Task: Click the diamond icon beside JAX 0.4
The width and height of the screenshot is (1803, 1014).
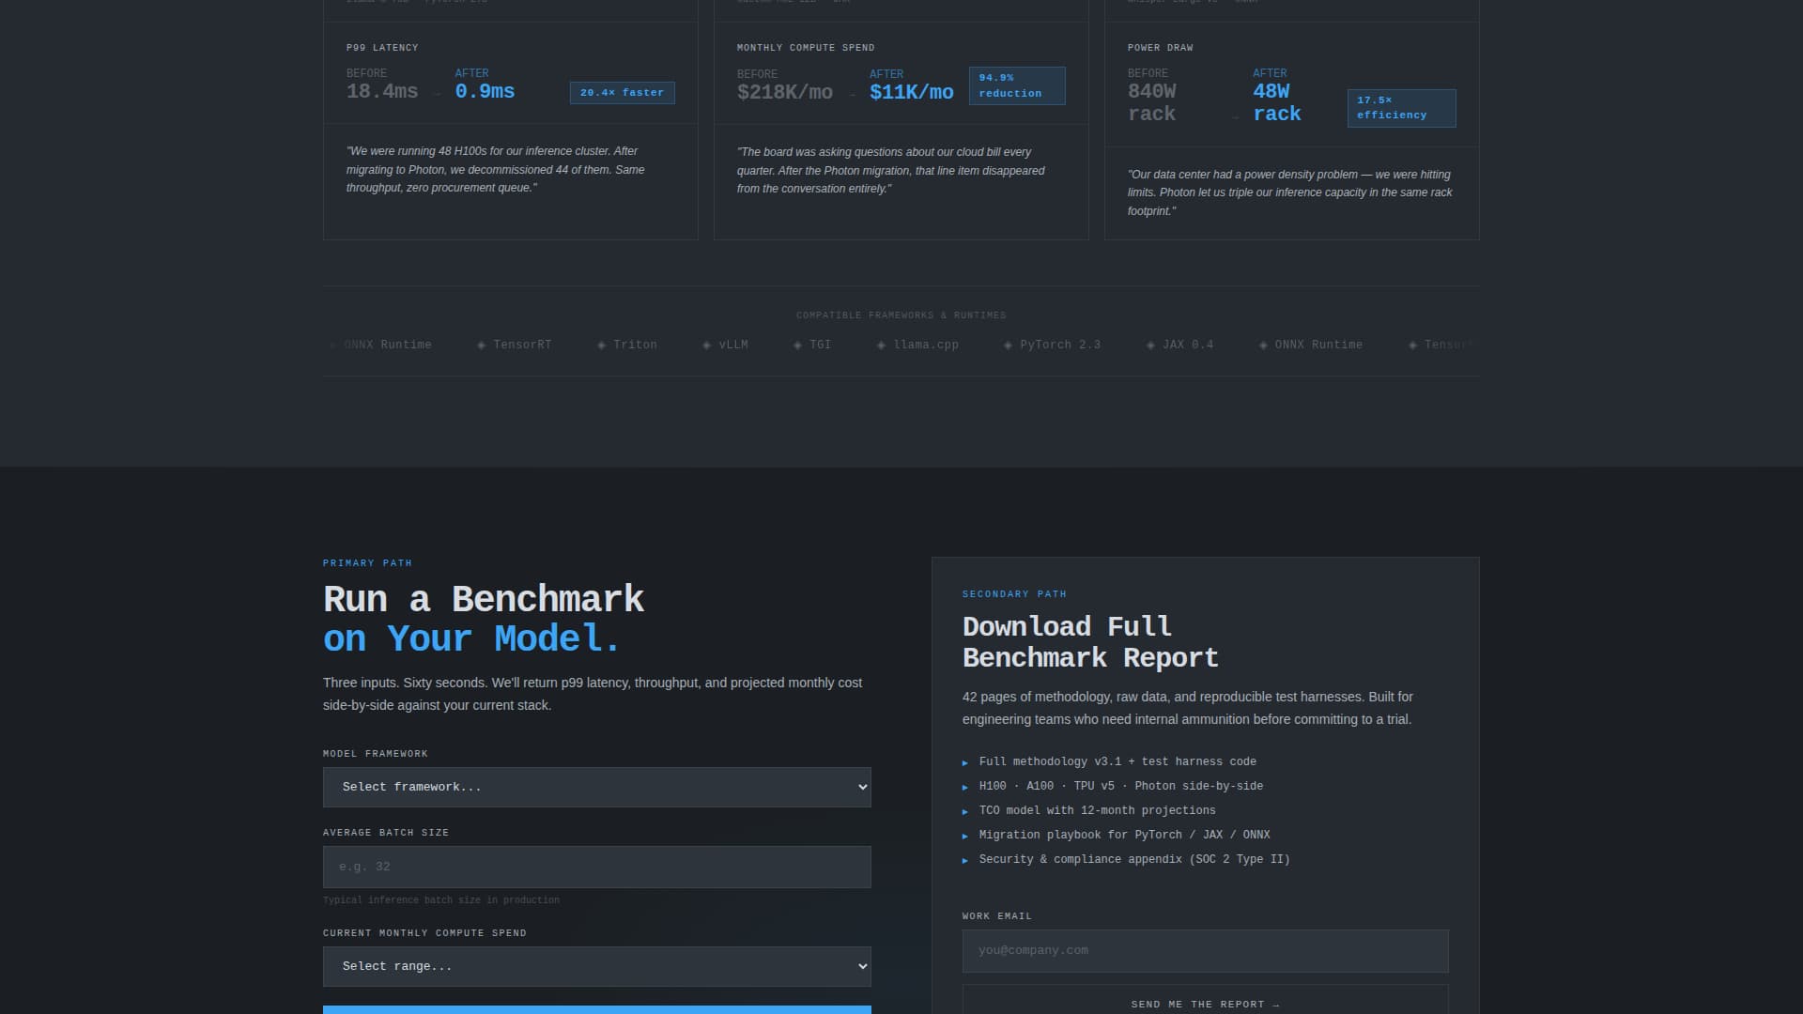Action: pos(1150,346)
